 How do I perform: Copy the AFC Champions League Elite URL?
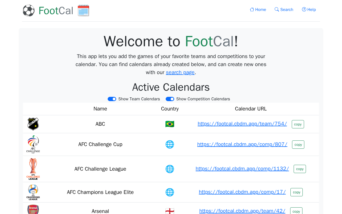tap(297, 192)
